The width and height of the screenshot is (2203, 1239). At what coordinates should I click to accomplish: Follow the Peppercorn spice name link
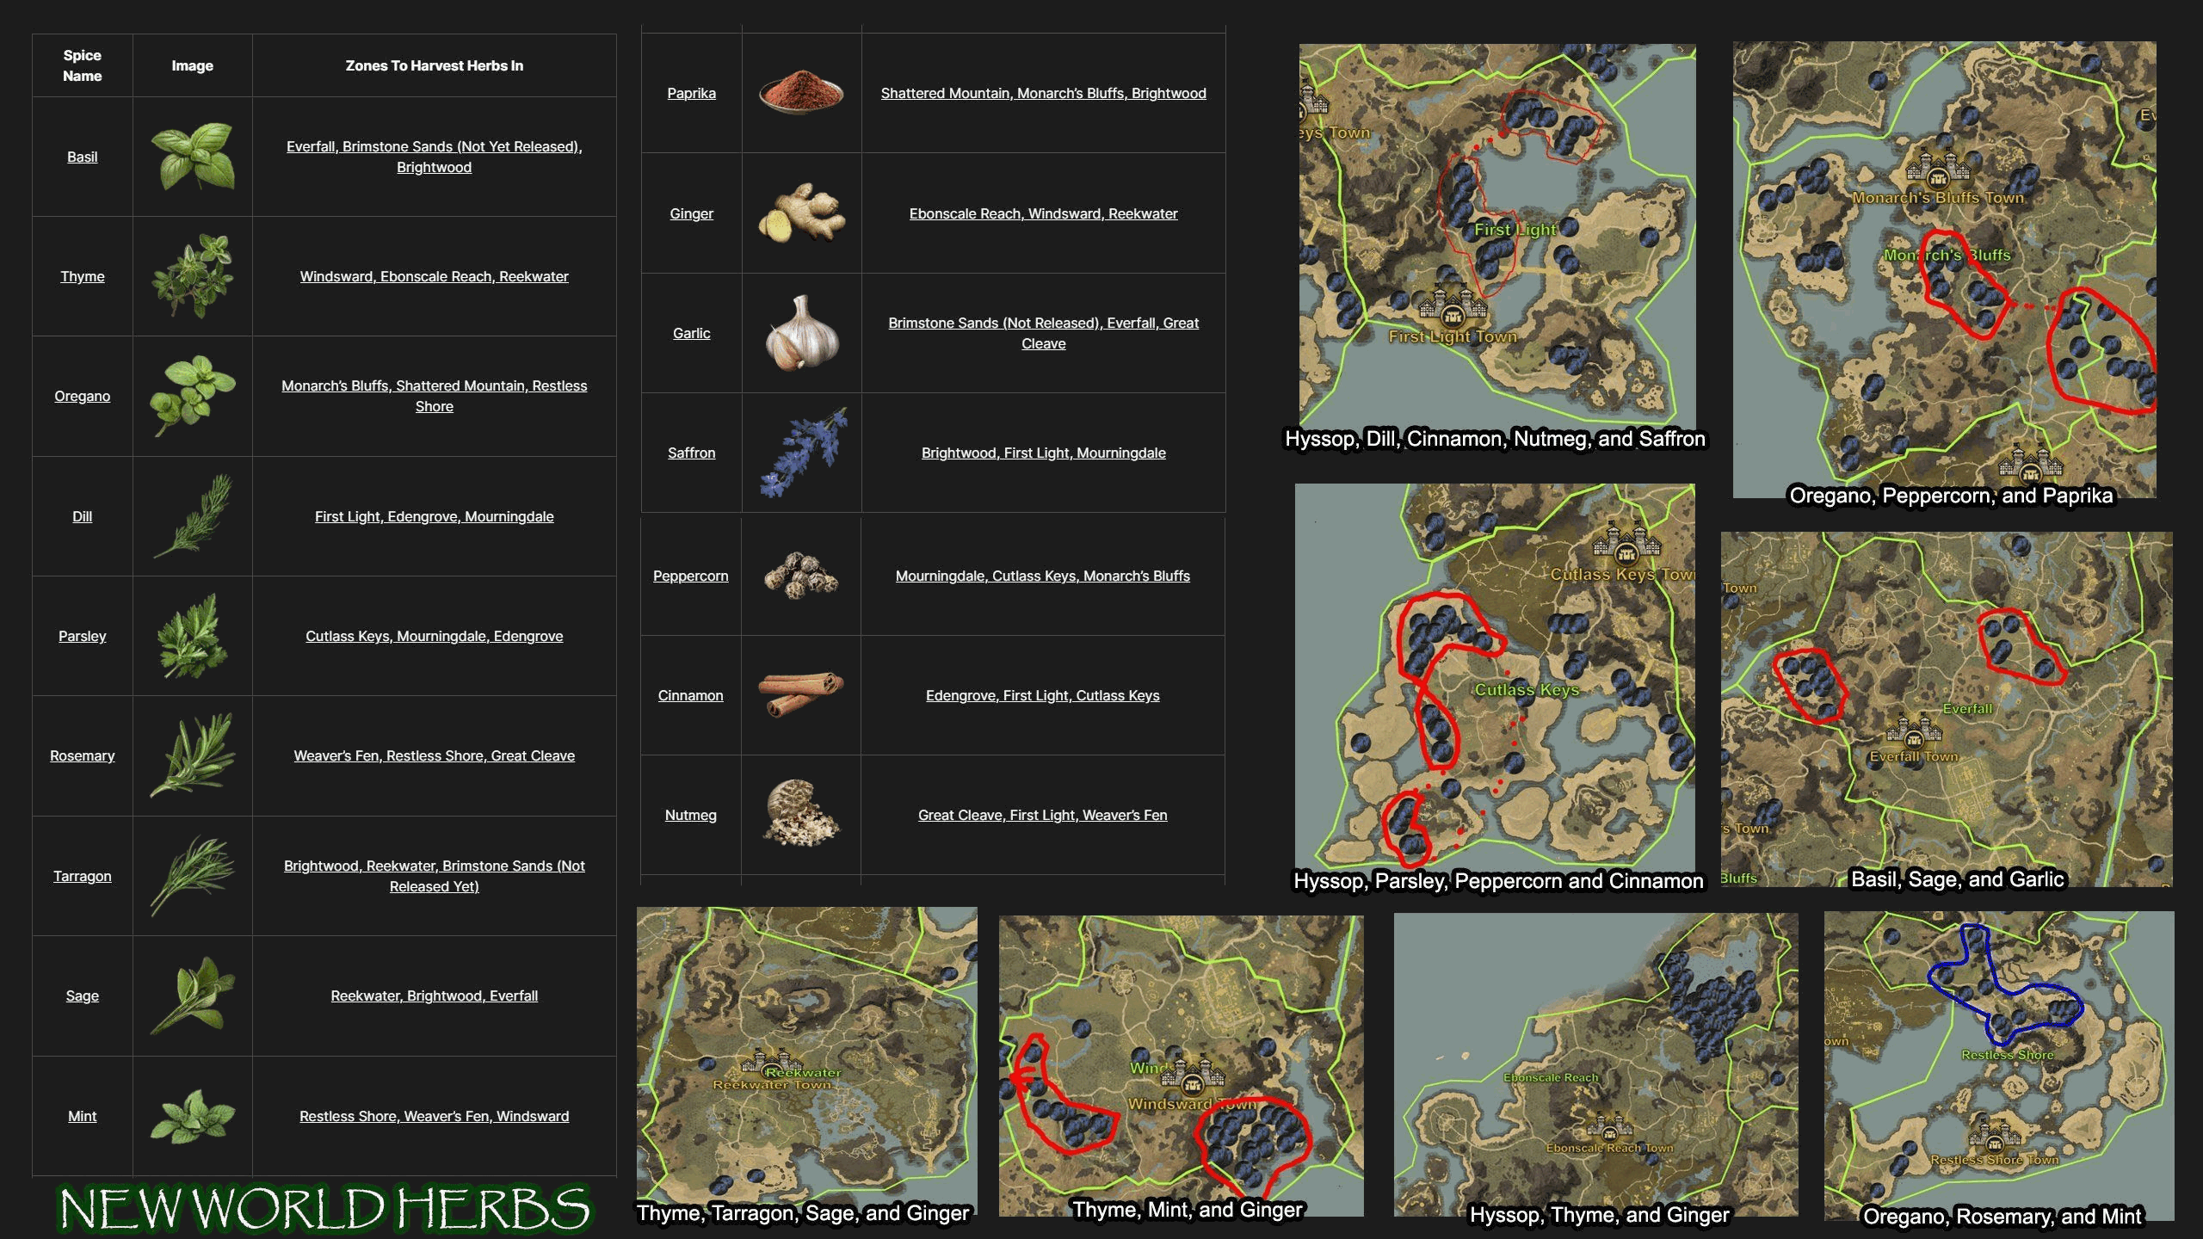pos(691,576)
